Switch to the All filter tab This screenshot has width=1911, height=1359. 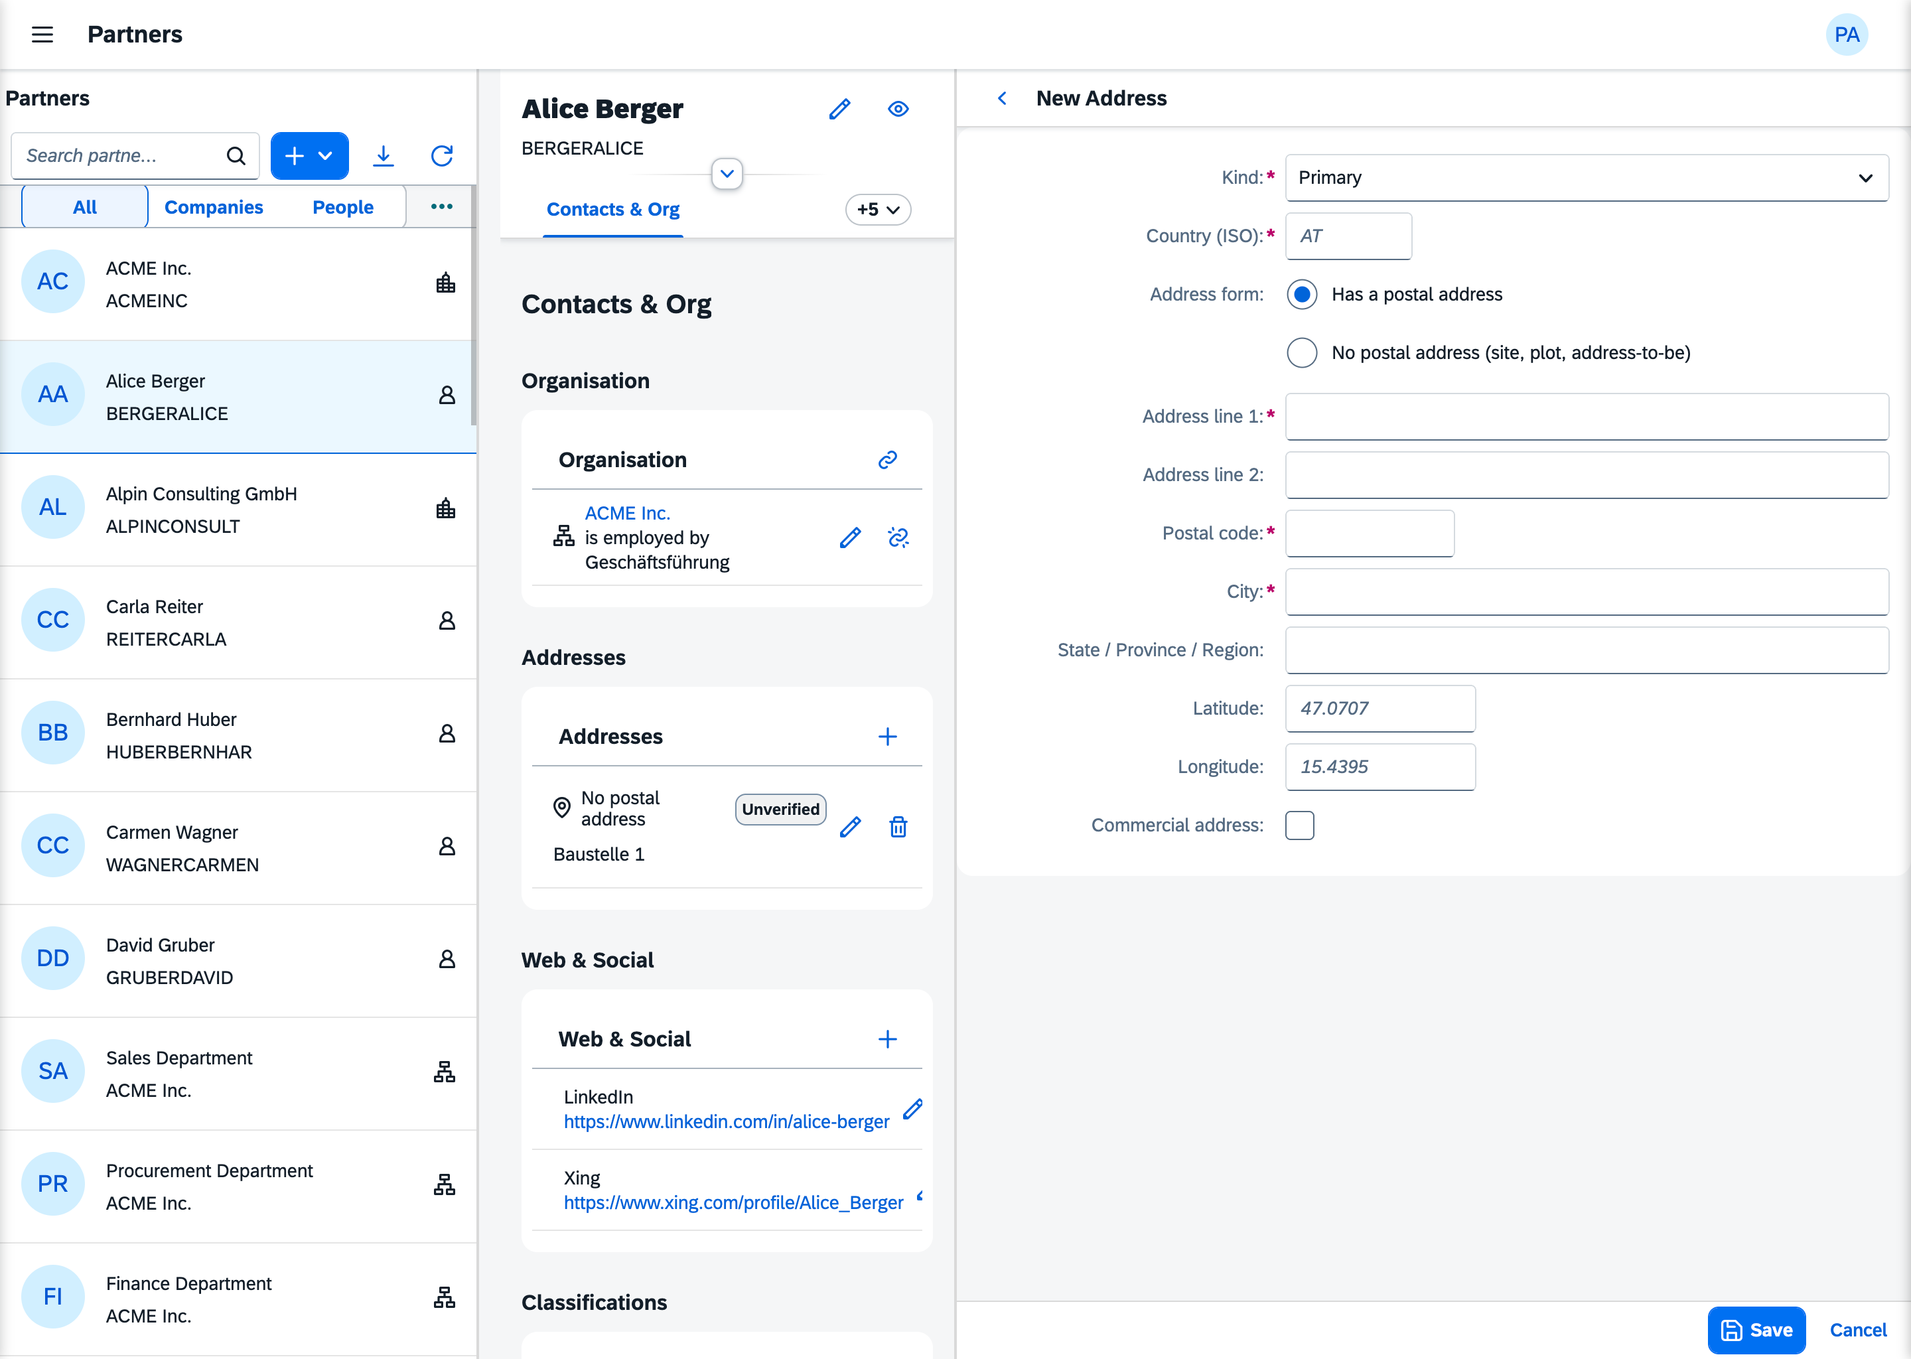(x=84, y=206)
